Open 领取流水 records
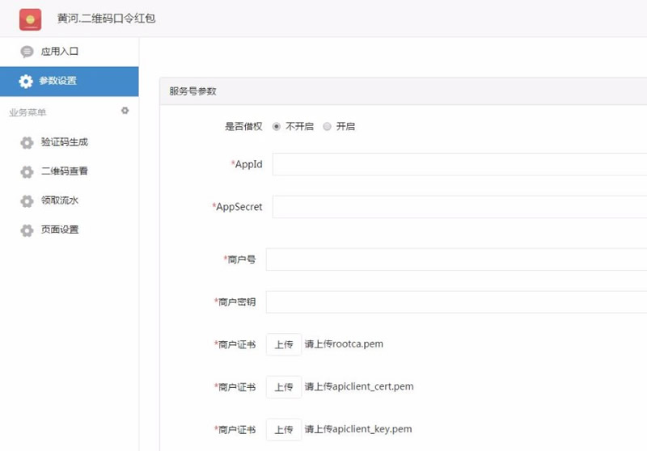 [60, 200]
